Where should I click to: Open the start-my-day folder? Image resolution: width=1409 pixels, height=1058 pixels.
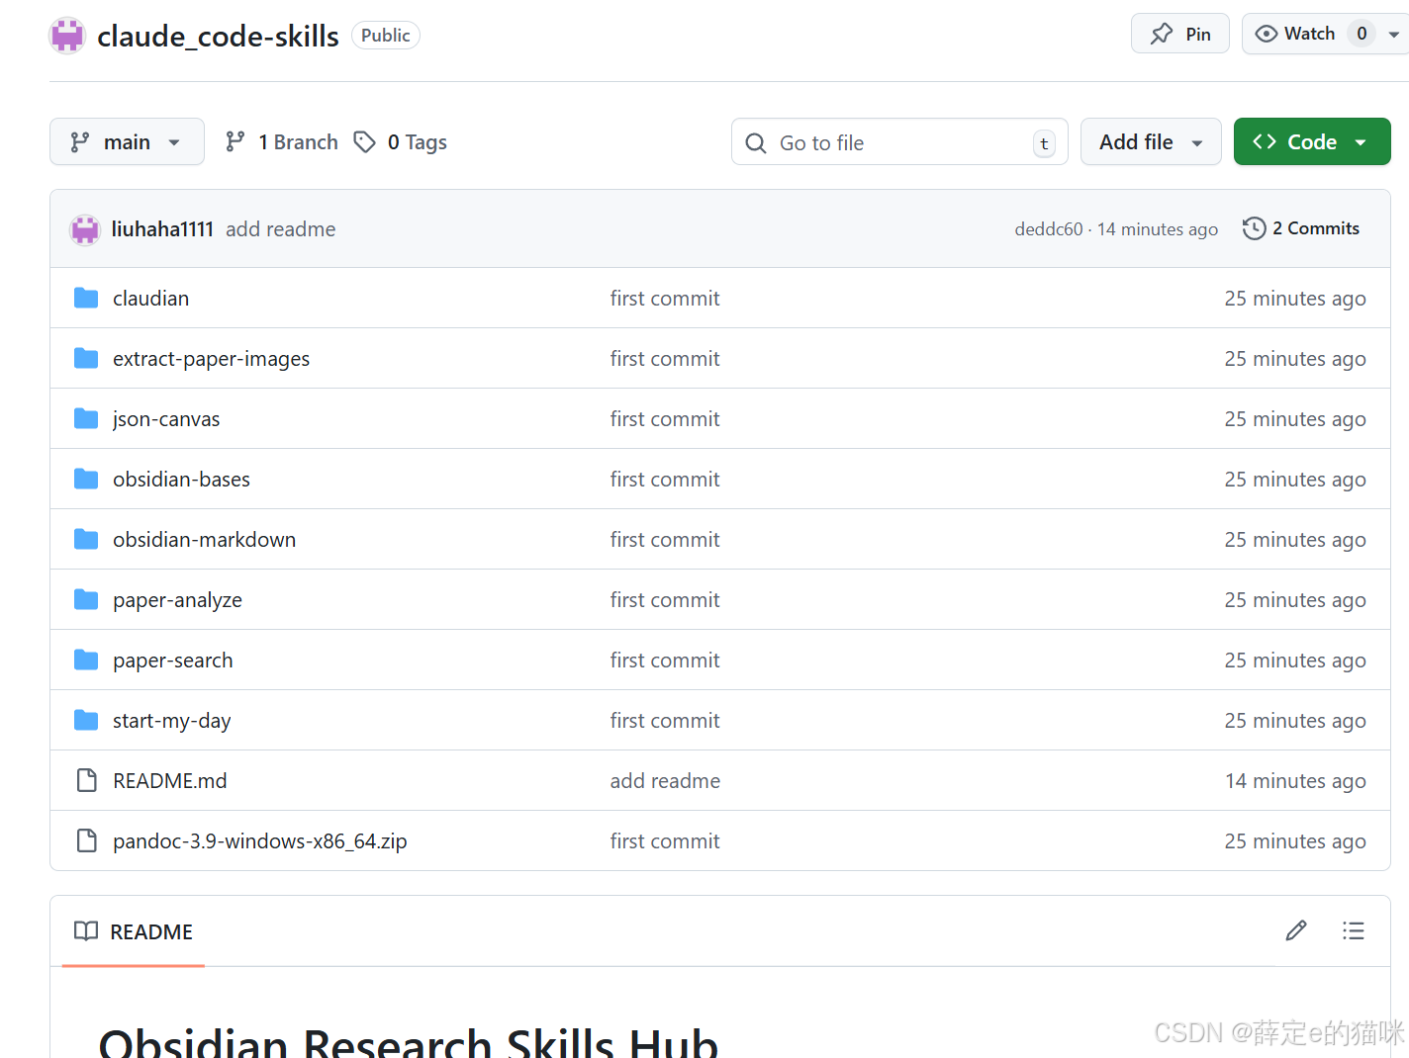click(172, 721)
